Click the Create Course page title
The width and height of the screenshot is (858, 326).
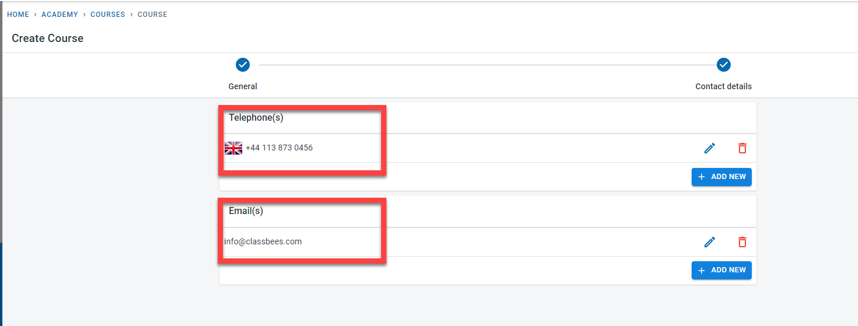pos(48,38)
